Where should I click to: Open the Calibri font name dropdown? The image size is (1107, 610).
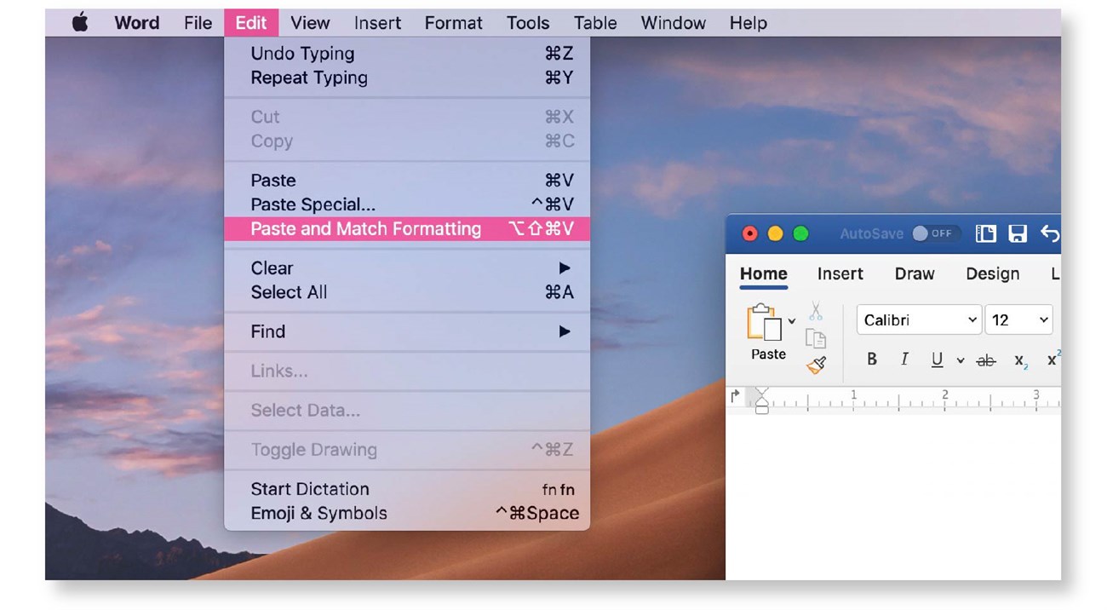[919, 319]
